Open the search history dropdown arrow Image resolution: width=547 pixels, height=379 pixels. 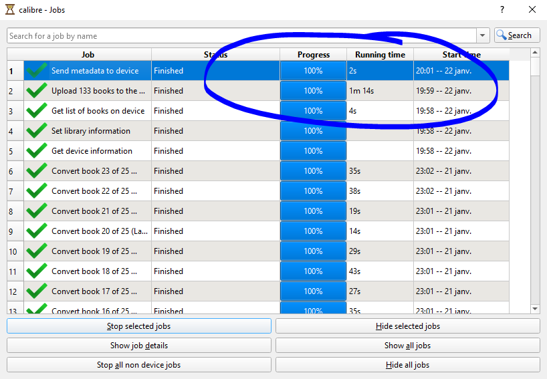point(482,35)
